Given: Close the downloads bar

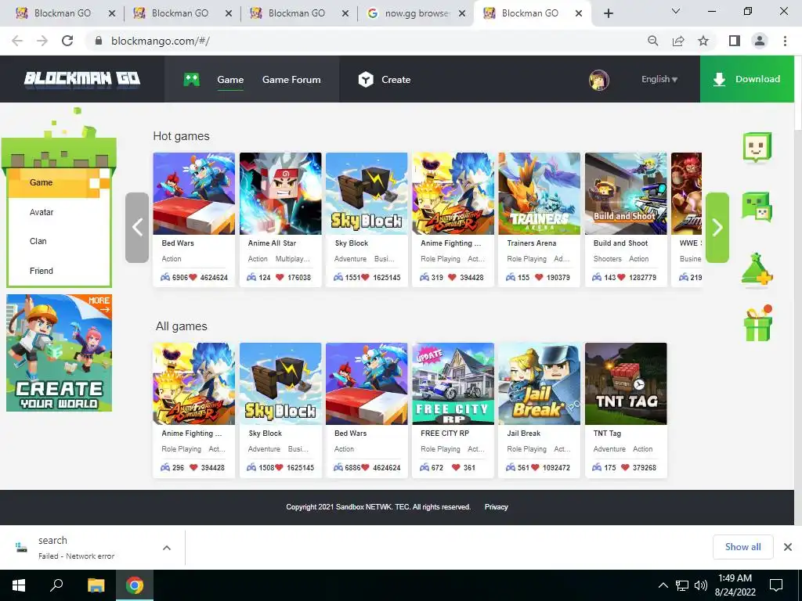Looking at the screenshot, I should (x=788, y=547).
